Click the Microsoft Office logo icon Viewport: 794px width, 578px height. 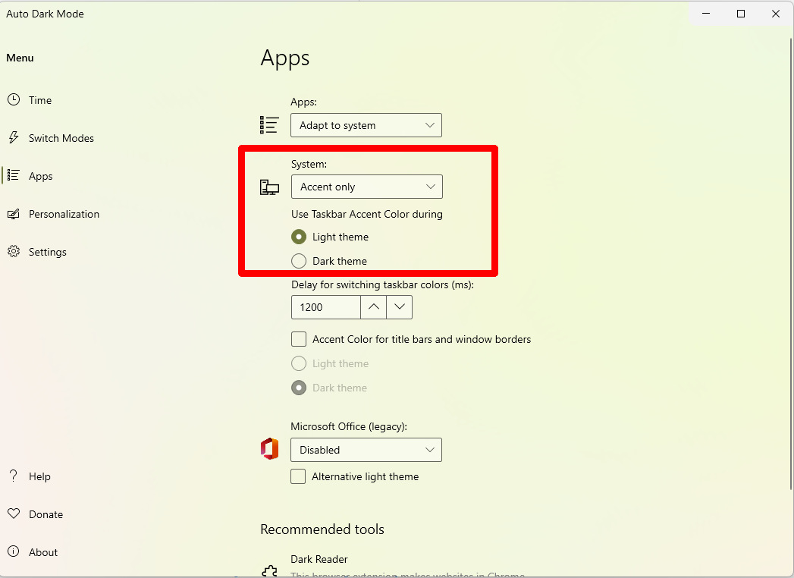[x=268, y=448]
